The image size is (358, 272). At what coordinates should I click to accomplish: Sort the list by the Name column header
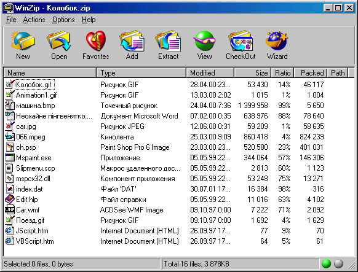(x=50, y=73)
